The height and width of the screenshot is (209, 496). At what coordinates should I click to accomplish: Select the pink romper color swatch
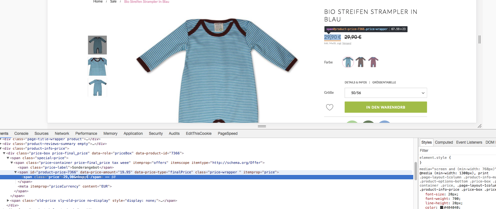[x=373, y=62]
